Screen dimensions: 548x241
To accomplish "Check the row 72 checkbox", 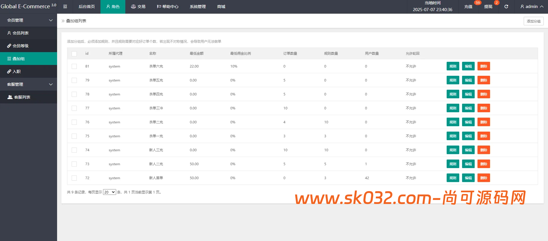I will [74, 178].
